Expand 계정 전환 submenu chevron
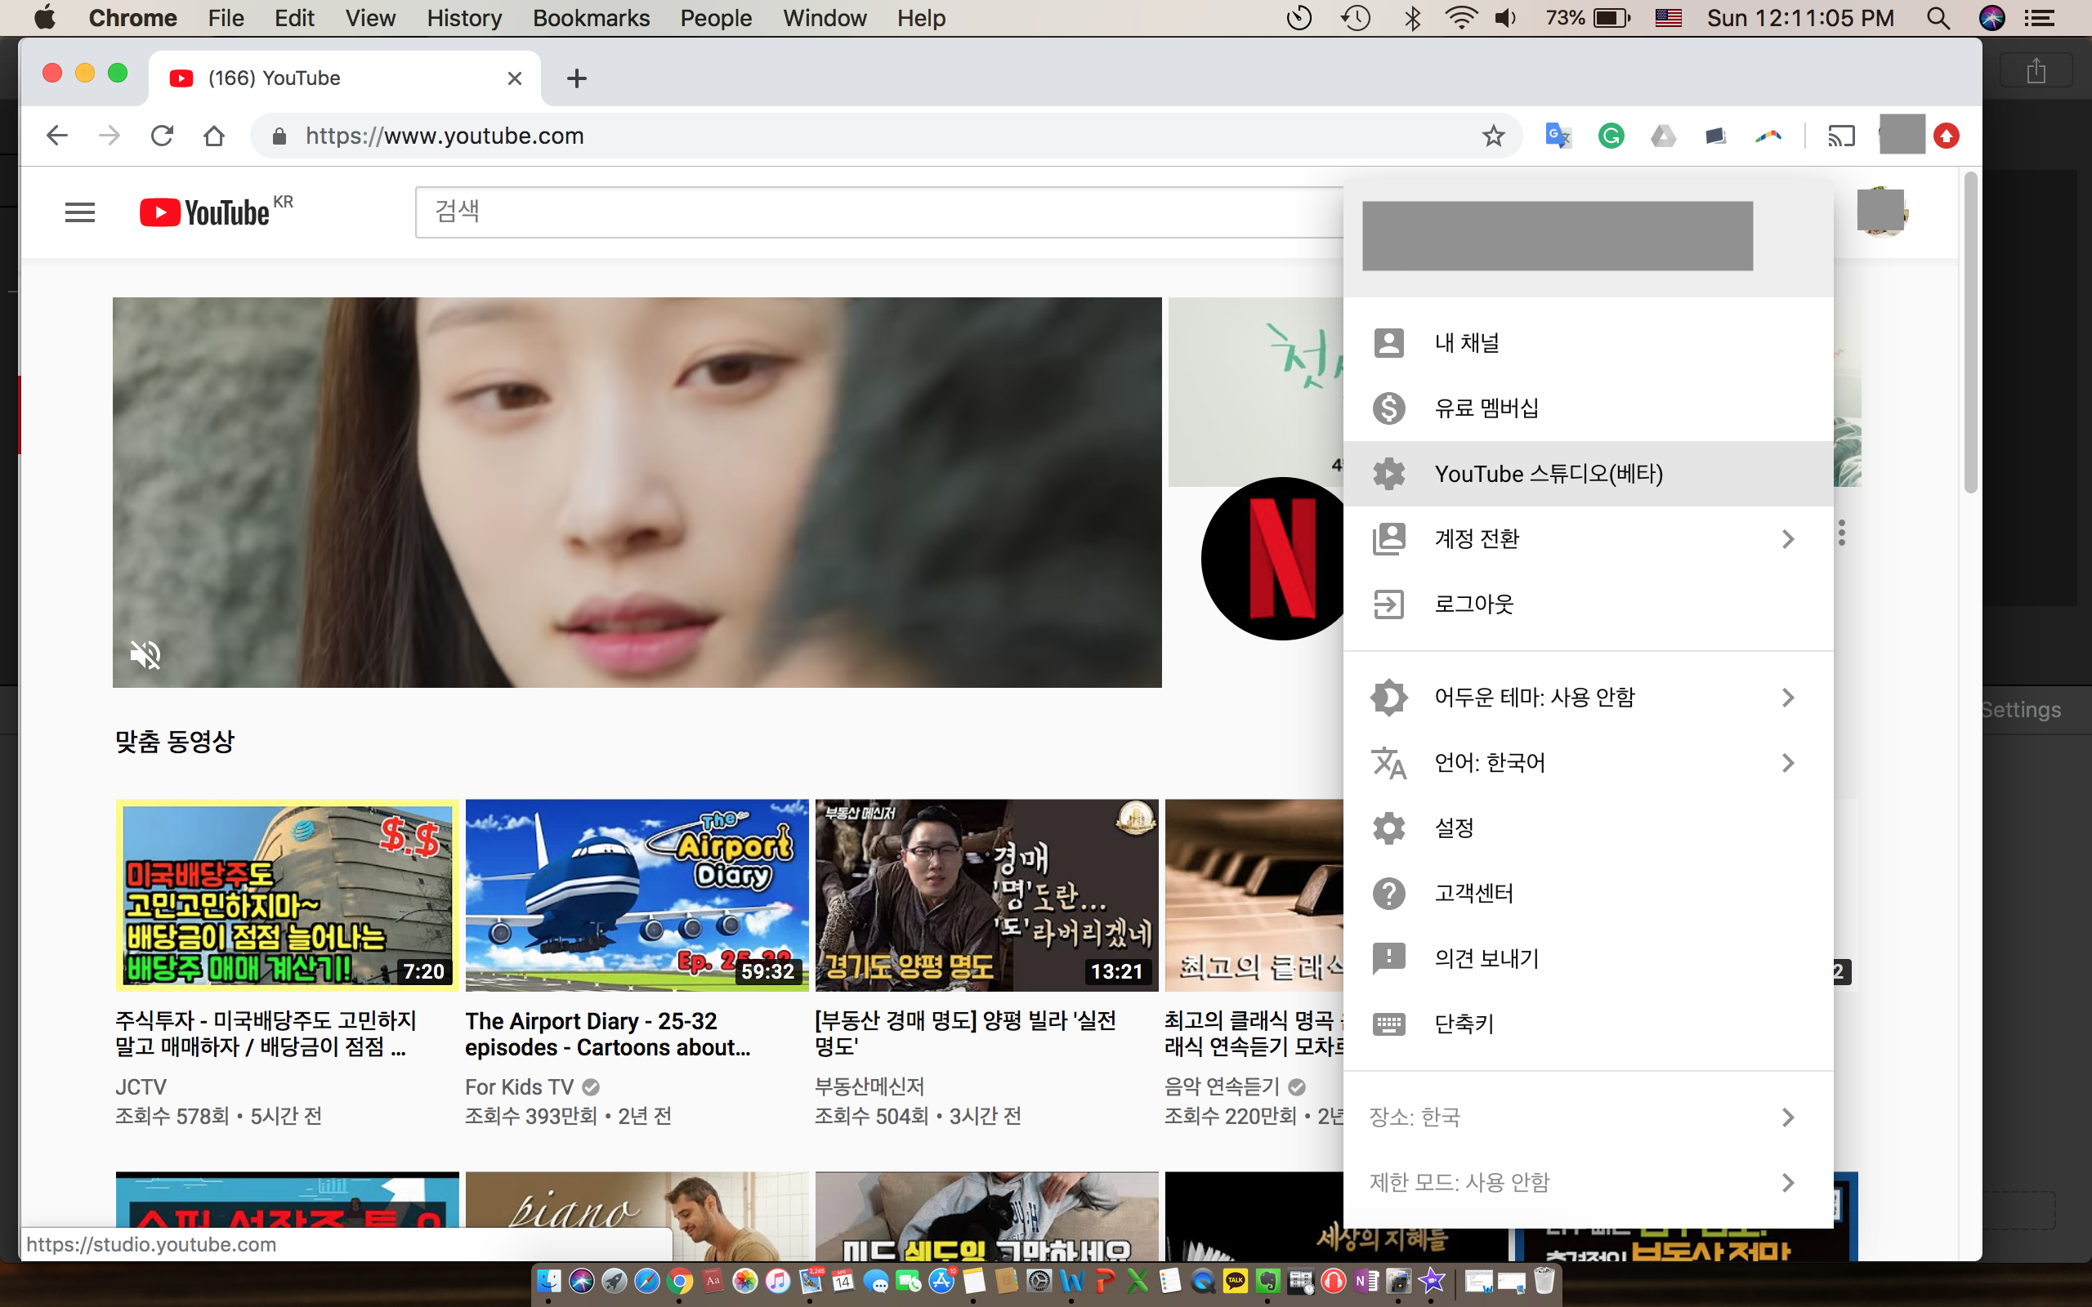This screenshot has width=2092, height=1307. coord(1788,539)
